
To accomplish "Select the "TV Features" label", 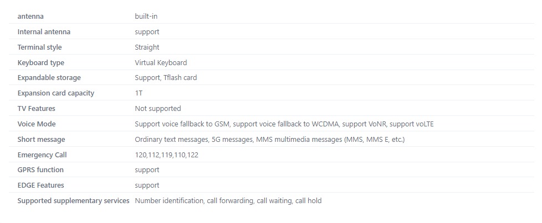I will click(36, 109).
